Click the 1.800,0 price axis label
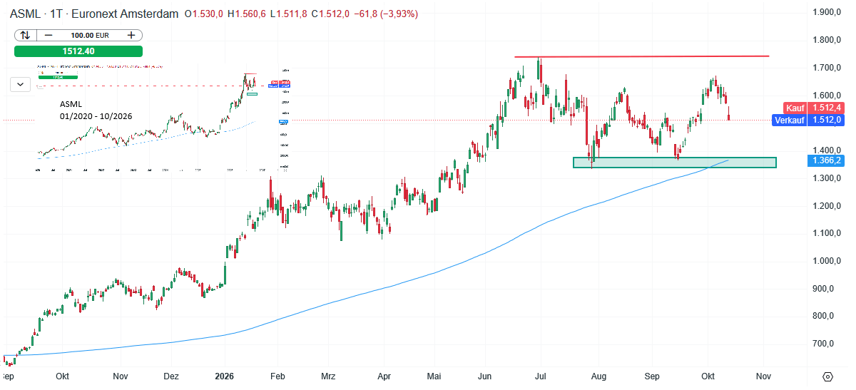Viewport: 856px width, 390px height. coord(827,40)
